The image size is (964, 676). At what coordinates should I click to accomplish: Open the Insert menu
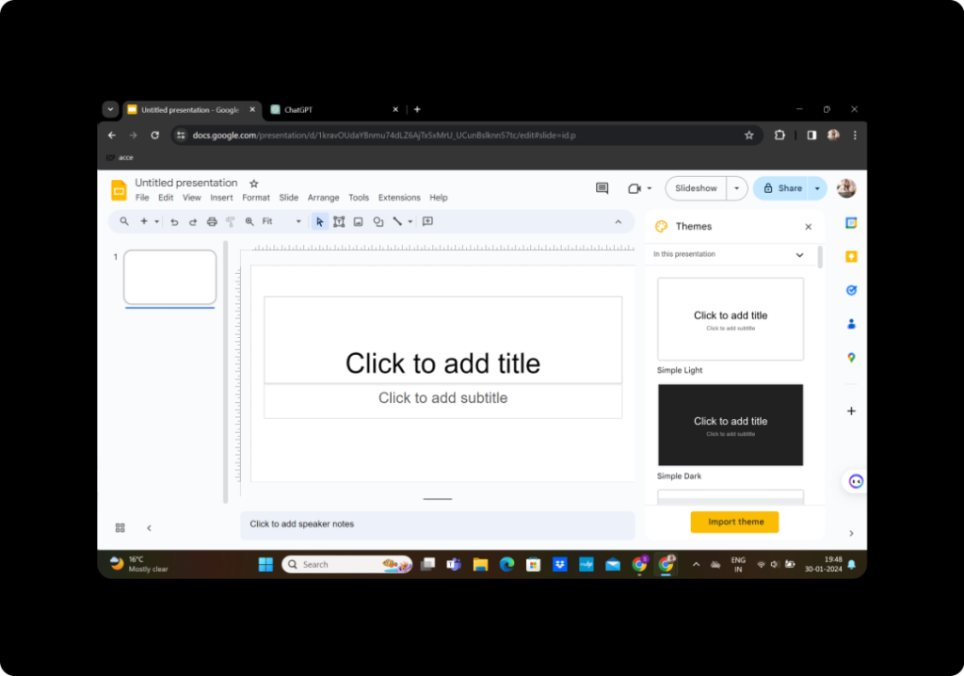pos(221,198)
